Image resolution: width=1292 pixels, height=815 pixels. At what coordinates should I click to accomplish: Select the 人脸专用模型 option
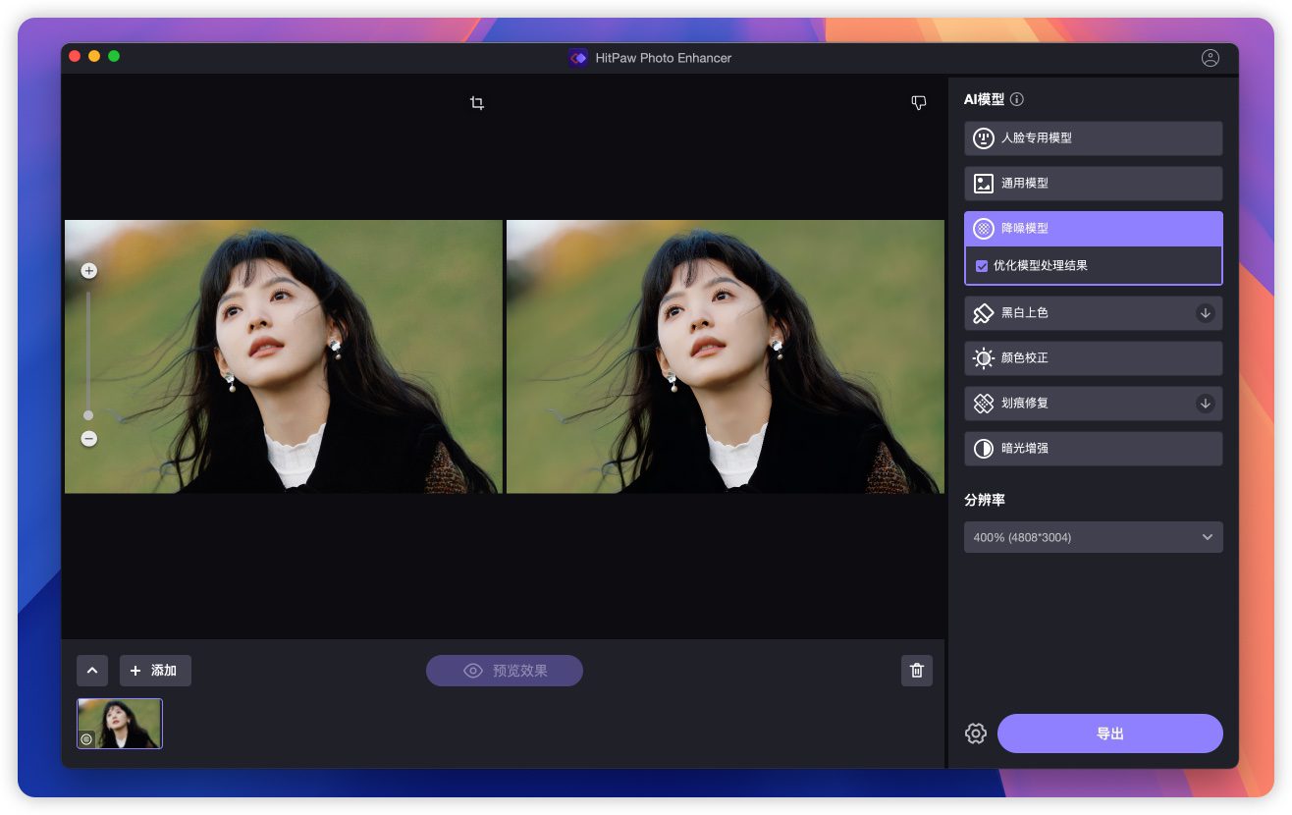[1093, 138]
